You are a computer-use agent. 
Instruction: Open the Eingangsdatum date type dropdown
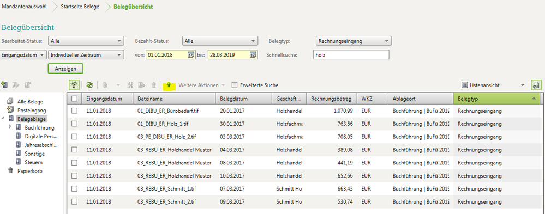23,55
